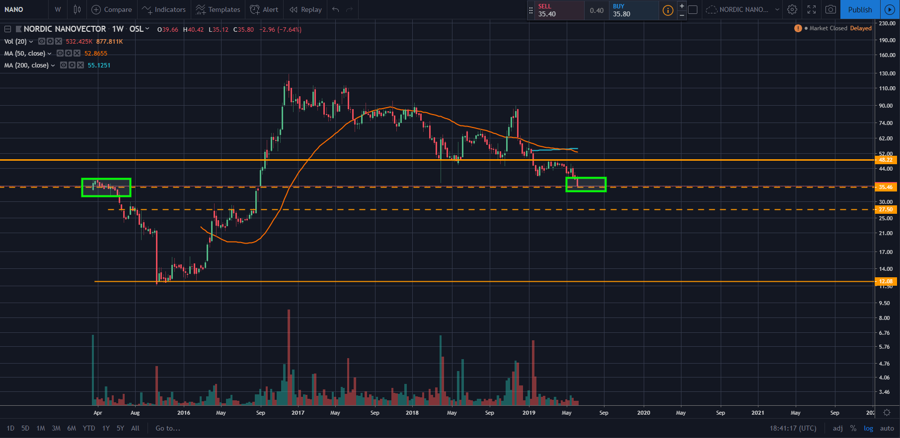Select the 1M time range
900x438 pixels.
[x=41, y=428]
